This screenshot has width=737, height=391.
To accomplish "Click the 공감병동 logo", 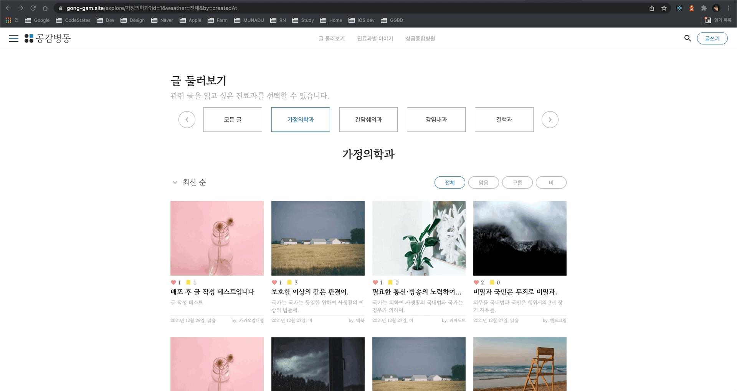I will pos(48,38).
